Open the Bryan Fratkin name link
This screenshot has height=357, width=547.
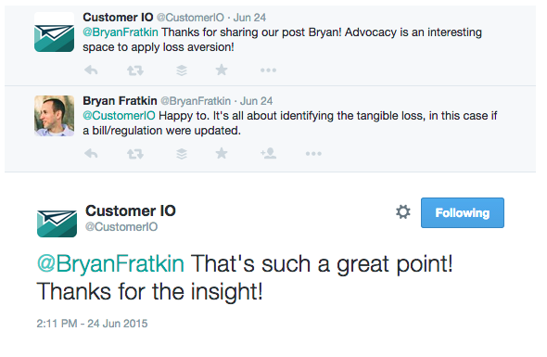120,101
